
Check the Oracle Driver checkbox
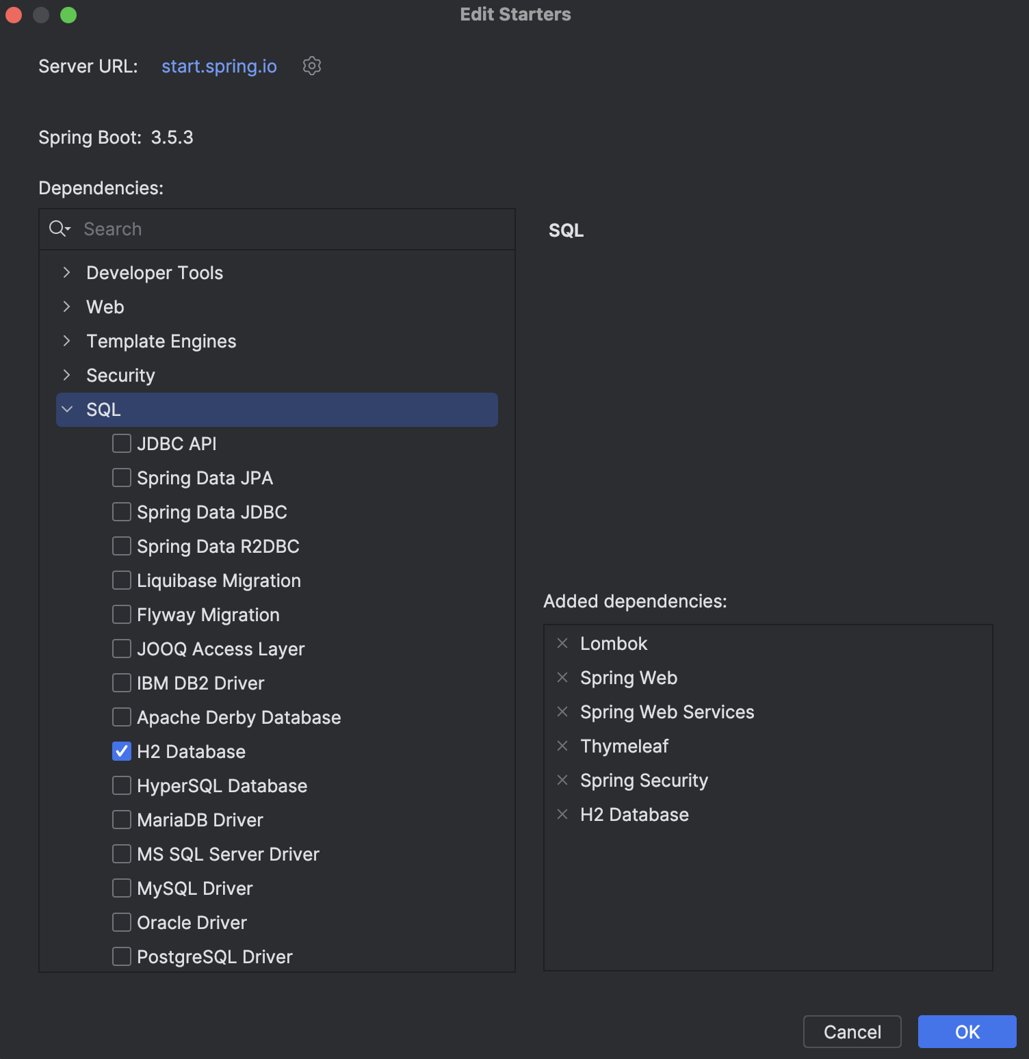(122, 922)
